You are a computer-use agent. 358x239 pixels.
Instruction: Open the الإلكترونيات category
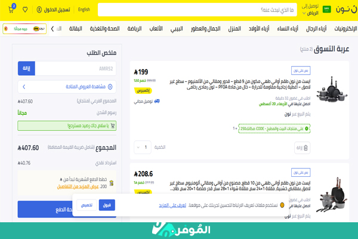click(x=345, y=29)
